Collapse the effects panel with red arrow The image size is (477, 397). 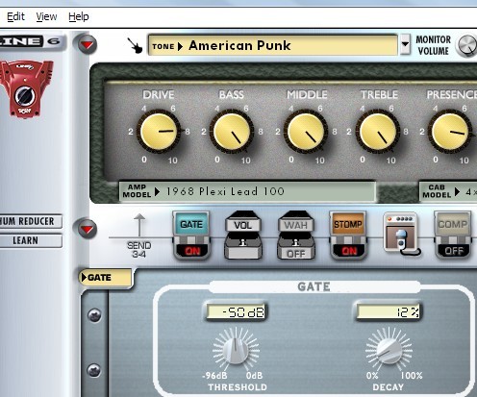pos(87,229)
